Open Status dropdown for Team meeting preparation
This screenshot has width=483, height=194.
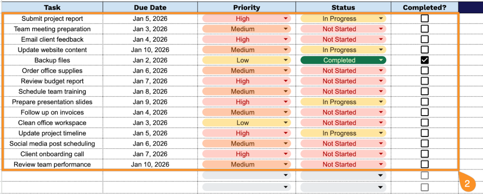pos(381,29)
